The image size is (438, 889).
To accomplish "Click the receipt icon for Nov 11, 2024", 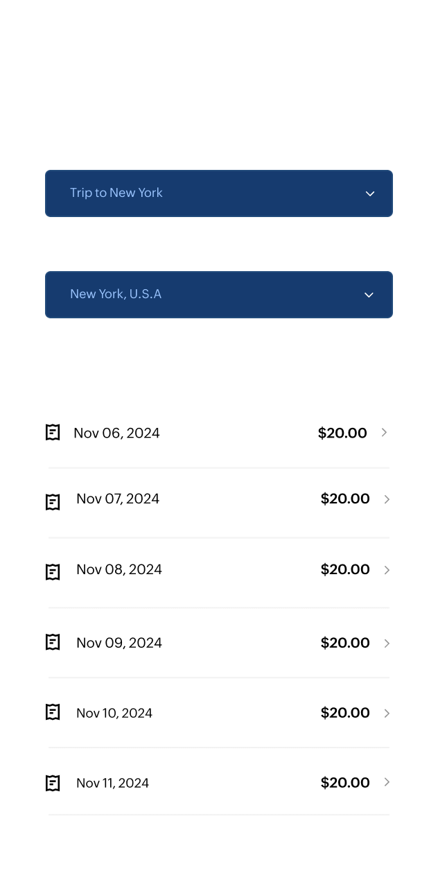I will click(53, 783).
